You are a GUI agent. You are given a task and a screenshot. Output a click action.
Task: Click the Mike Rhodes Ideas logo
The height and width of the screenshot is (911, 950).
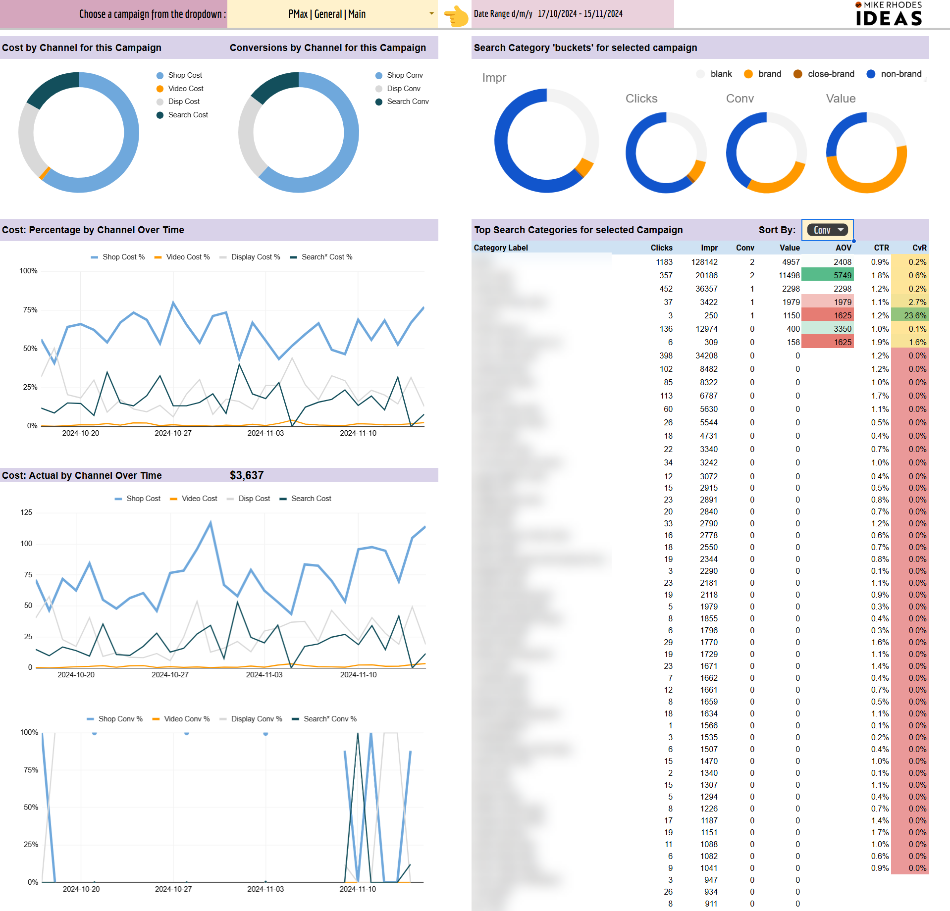pyautogui.click(x=889, y=14)
